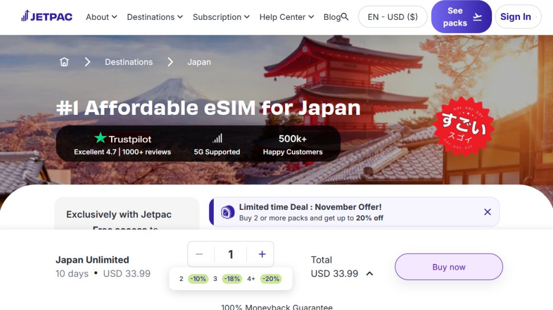Expand the Total price chevron

tap(369, 274)
